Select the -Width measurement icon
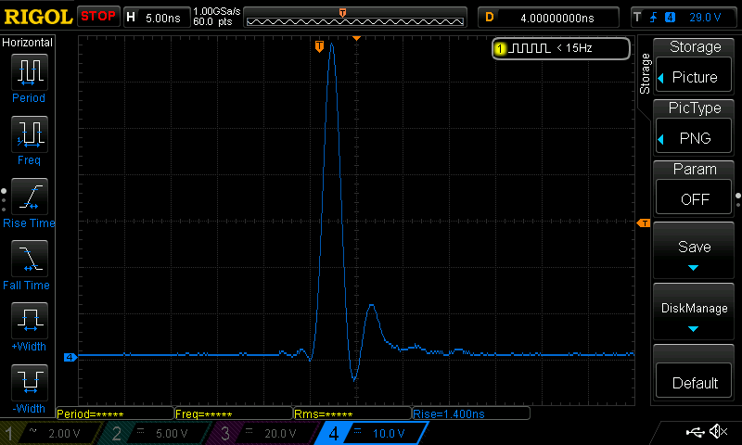Viewport: 742px width, 445px height. click(x=29, y=383)
